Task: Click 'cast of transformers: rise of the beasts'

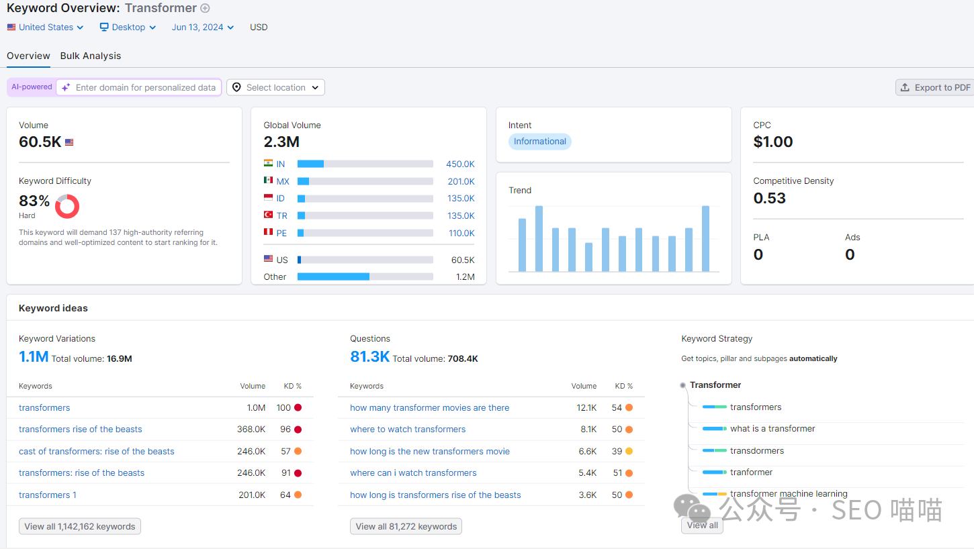Action: [x=97, y=452]
